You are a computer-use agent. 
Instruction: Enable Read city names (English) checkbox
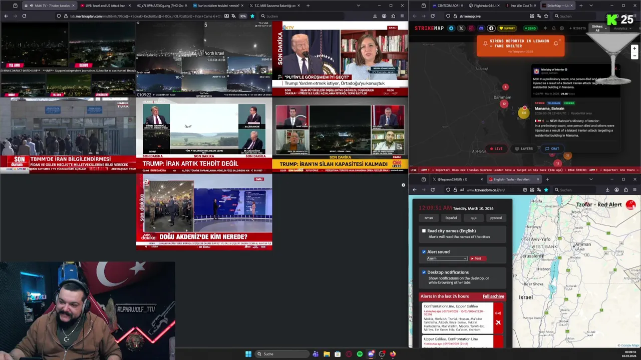(424, 231)
